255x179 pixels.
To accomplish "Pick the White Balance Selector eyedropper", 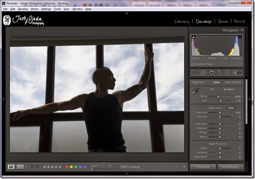I will click(x=195, y=91).
